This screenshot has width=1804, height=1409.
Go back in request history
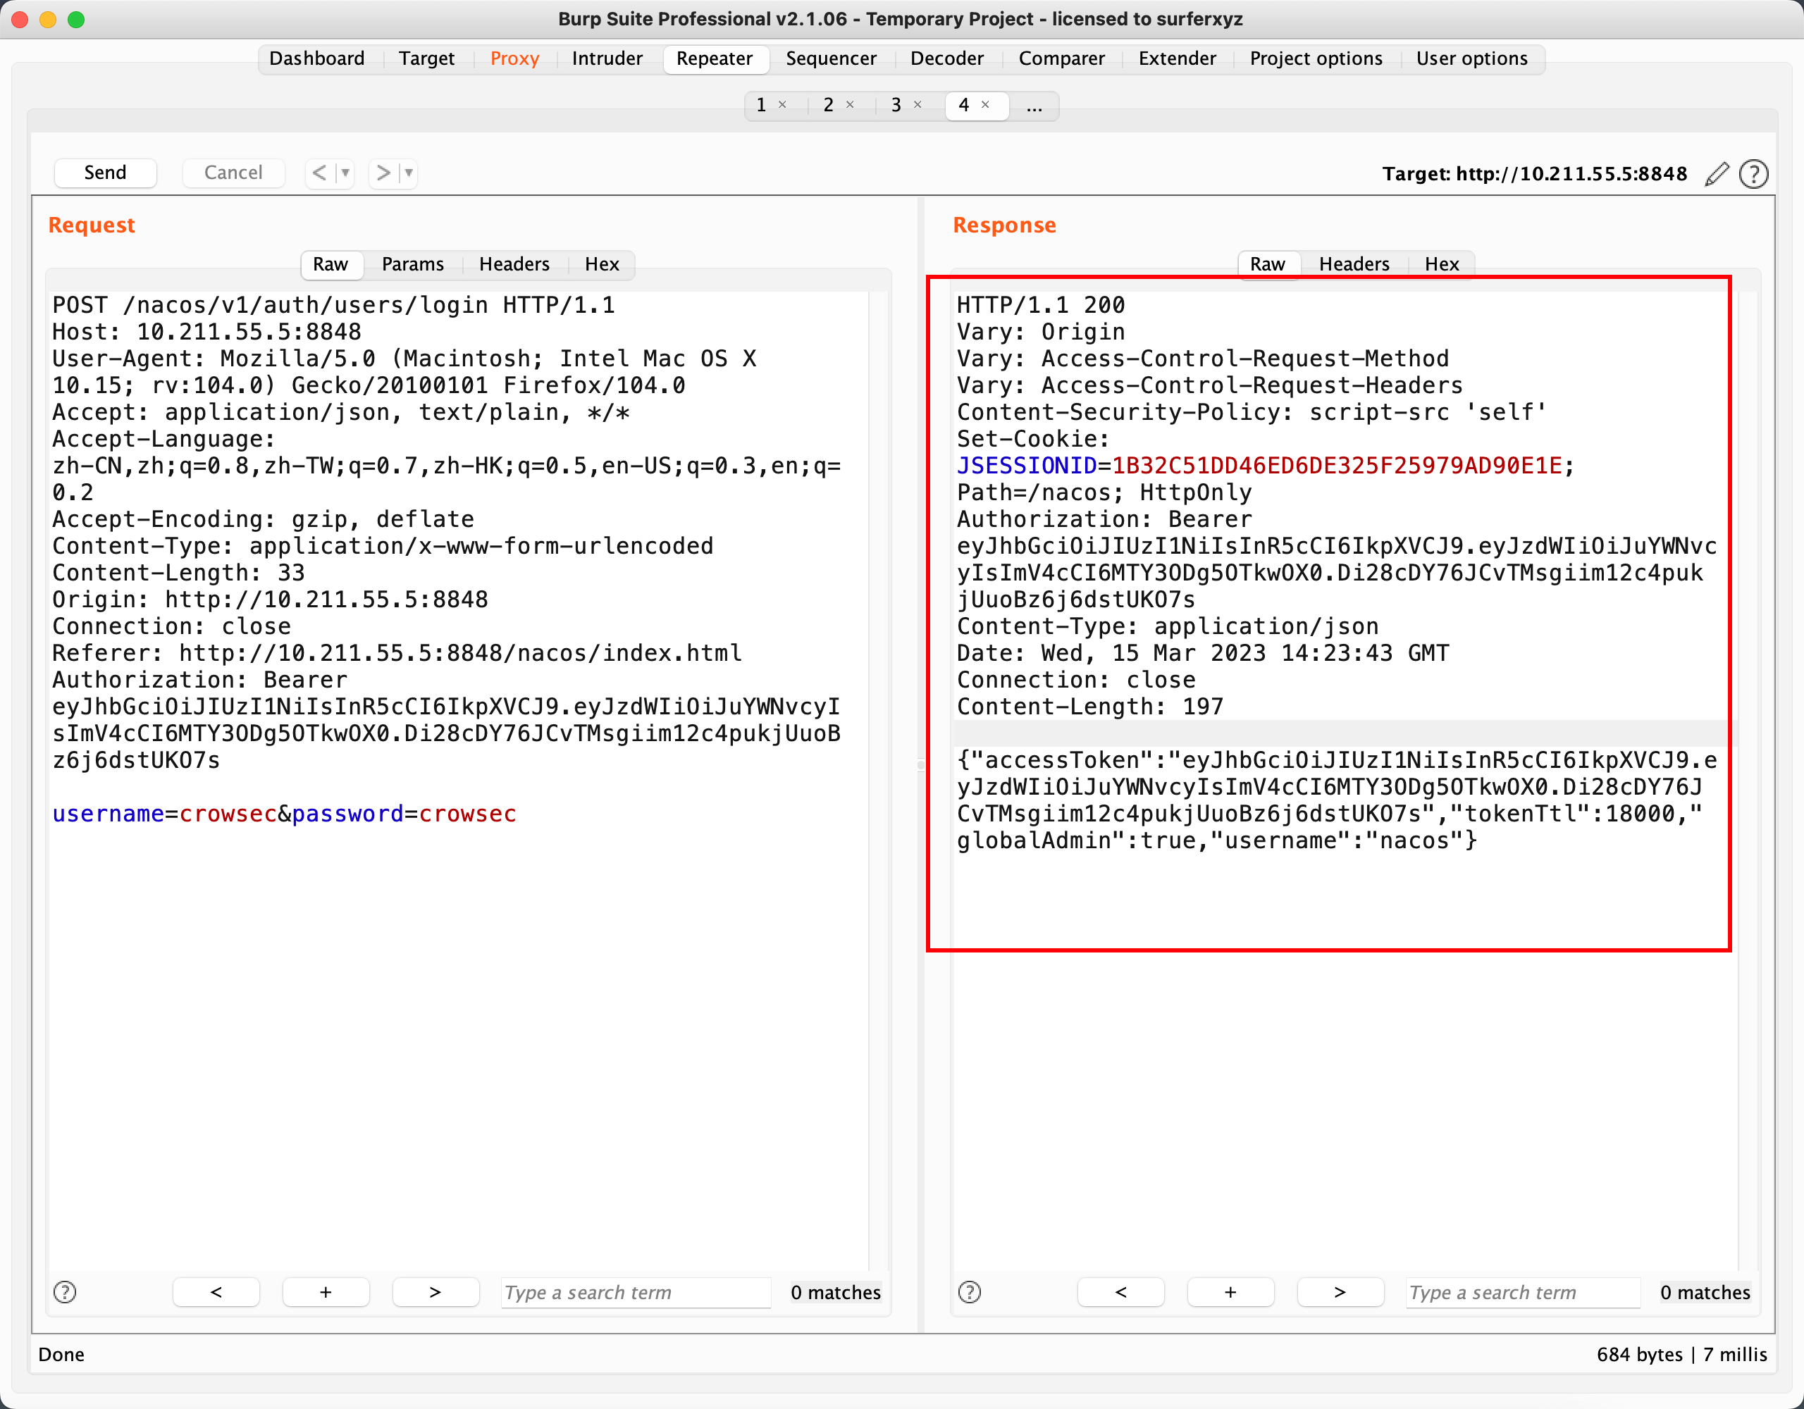click(320, 173)
